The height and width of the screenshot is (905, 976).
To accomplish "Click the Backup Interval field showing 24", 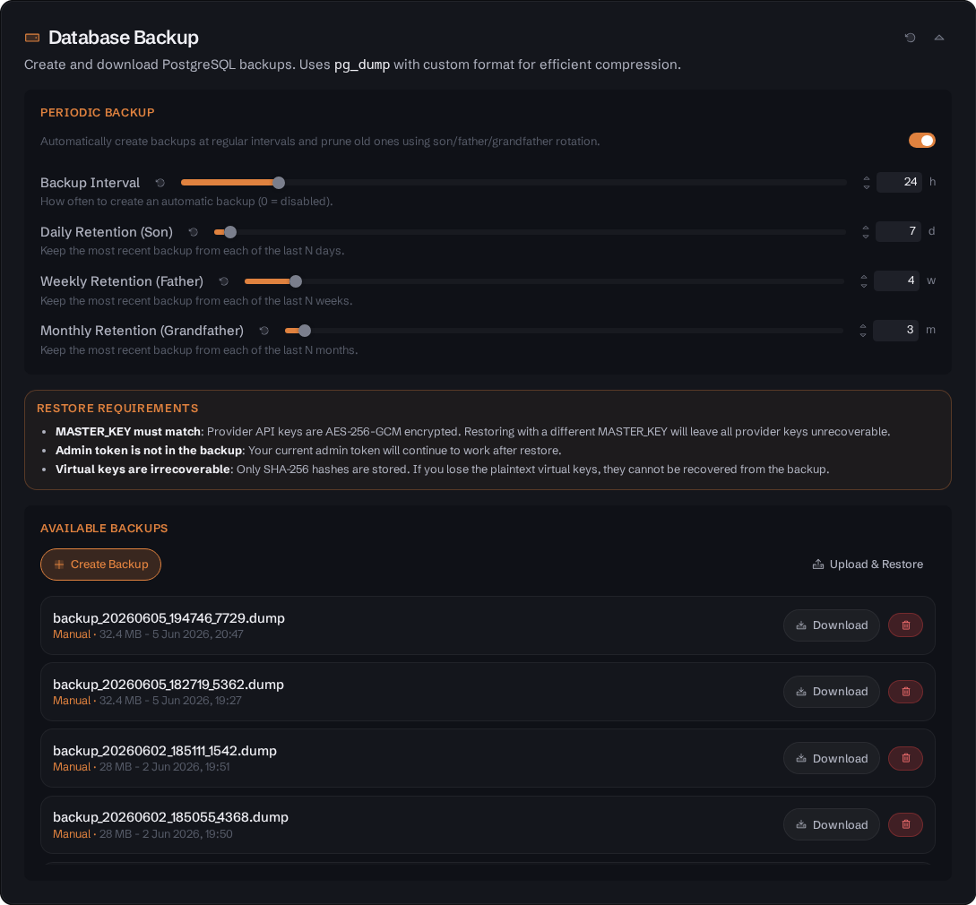I will [x=899, y=182].
